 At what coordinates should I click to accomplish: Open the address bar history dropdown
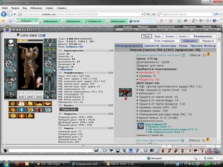click(142, 14)
